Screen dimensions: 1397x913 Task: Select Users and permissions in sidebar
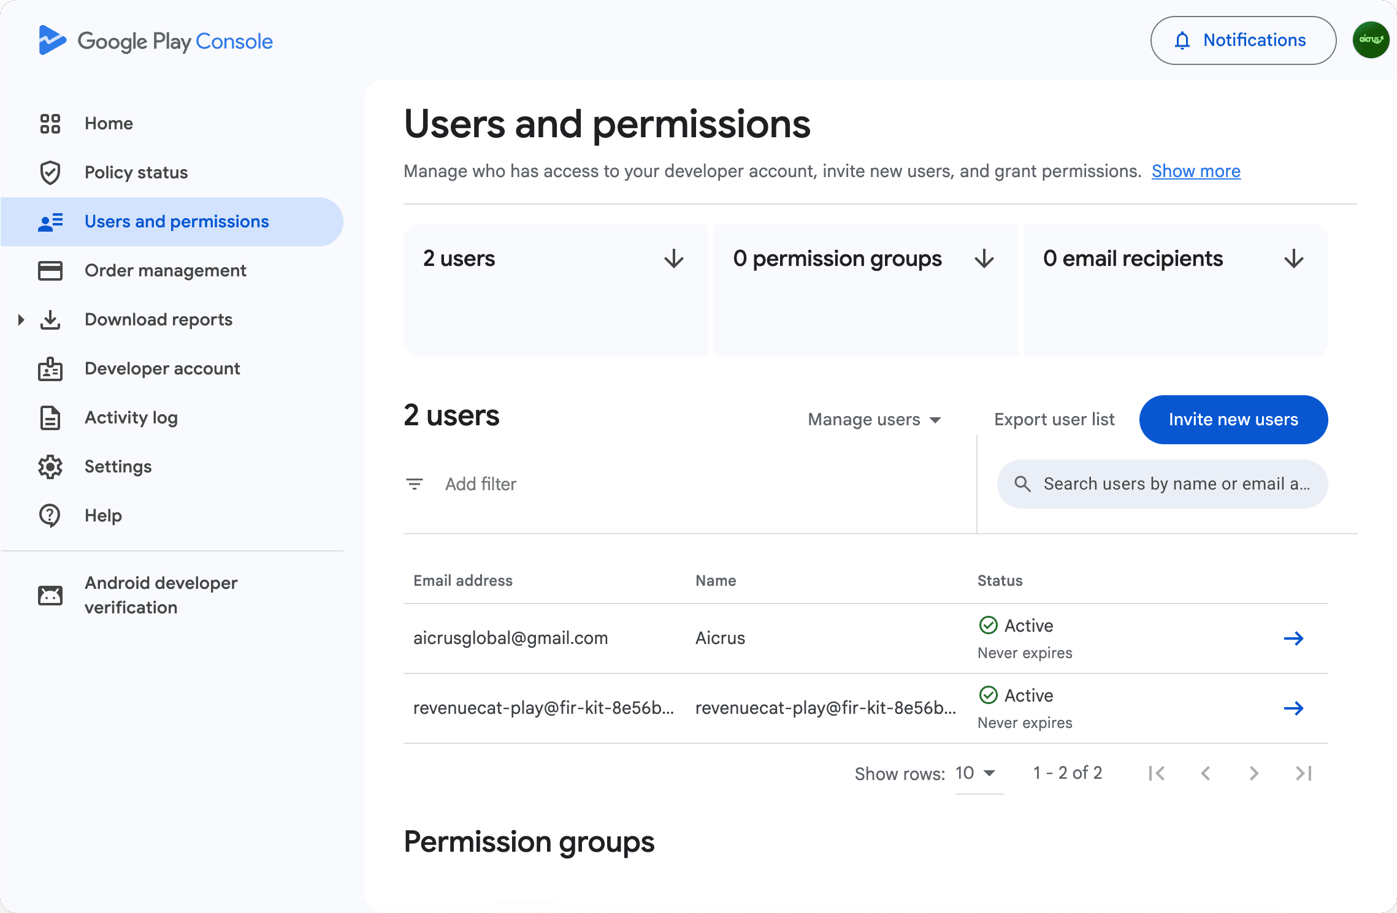172,221
